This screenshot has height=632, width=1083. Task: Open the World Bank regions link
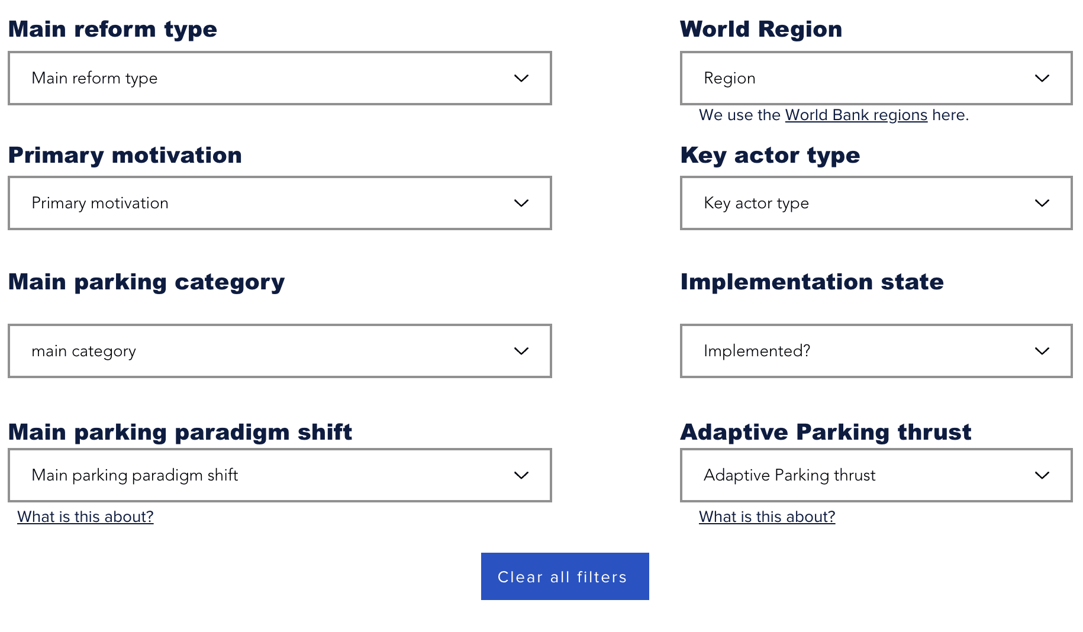[856, 115]
